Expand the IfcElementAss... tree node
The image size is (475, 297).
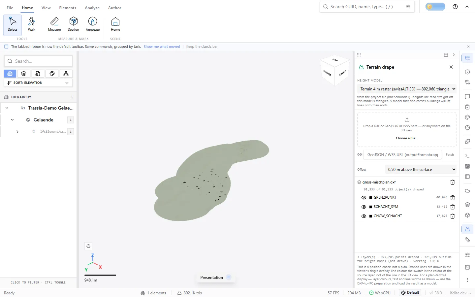tap(17, 132)
